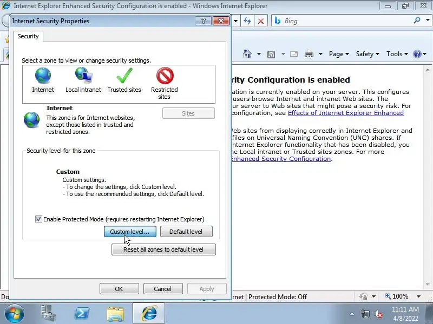Click the network icon in system tray
The width and height of the screenshot is (433, 324).
(365, 314)
